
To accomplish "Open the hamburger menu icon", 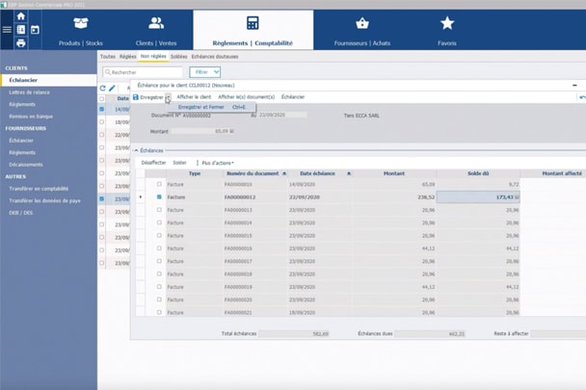I will tap(7, 30).
